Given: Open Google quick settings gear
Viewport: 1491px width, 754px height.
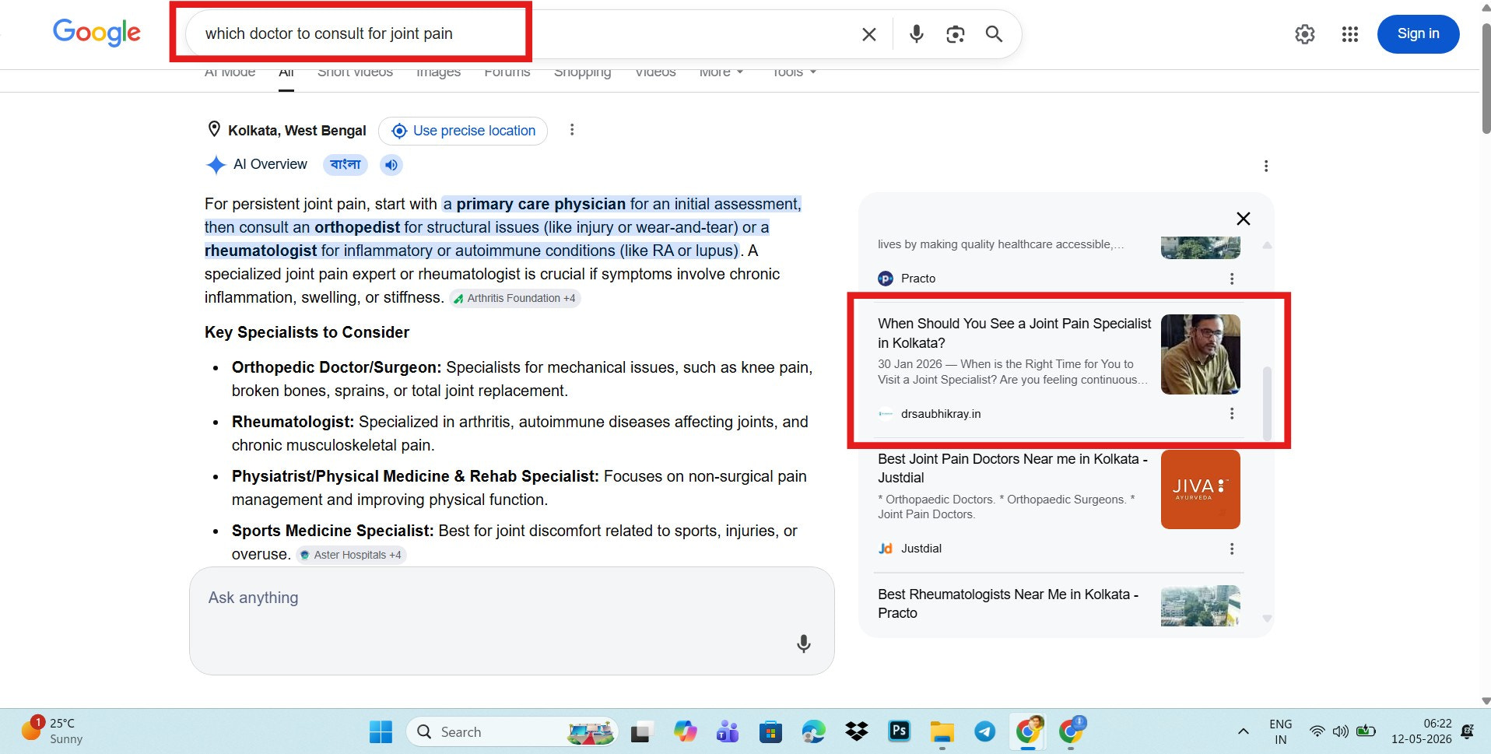Looking at the screenshot, I should [1305, 34].
